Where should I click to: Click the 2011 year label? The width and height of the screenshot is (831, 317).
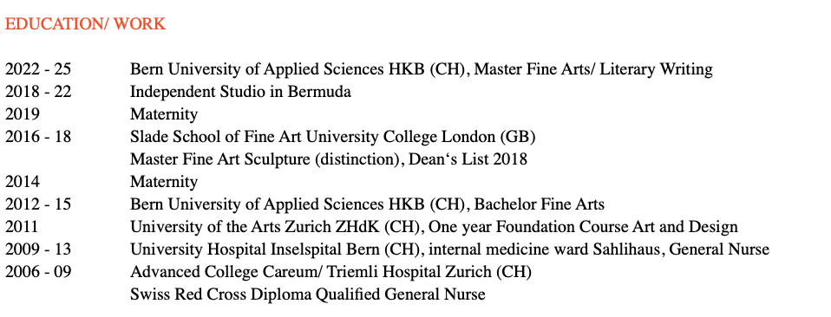coord(22,227)
